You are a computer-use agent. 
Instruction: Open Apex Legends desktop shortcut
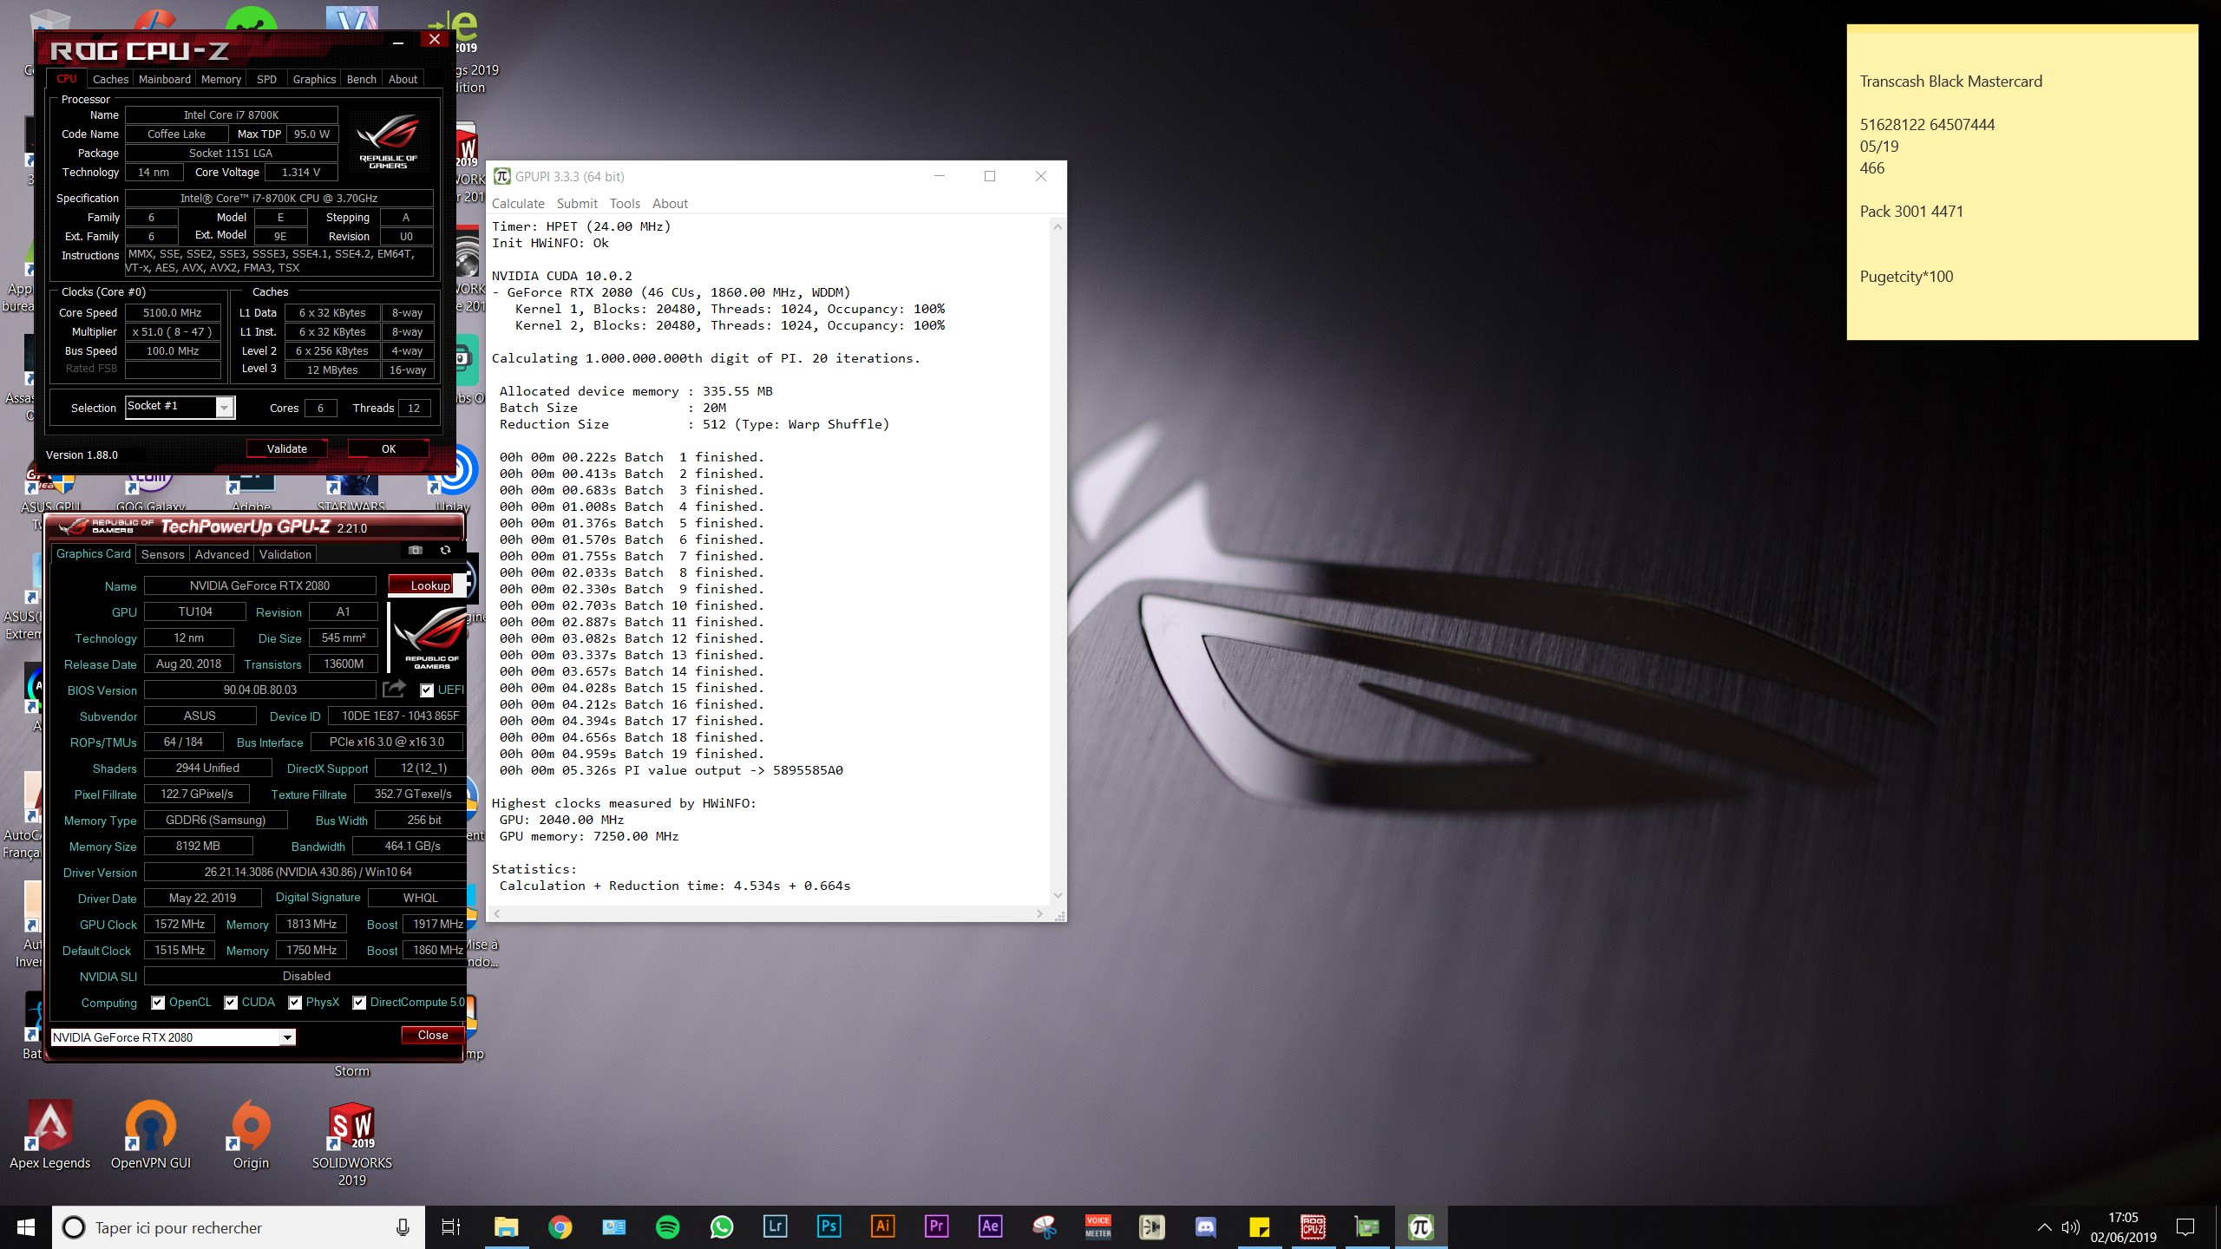click(x=49, y=1135)
